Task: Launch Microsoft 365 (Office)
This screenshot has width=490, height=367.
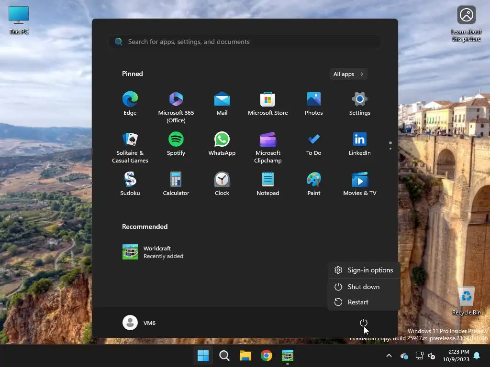Action: point(176,108)
